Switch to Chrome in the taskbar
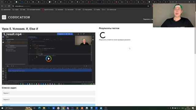This screenshot has width=196, height=110. pos(63,108)
